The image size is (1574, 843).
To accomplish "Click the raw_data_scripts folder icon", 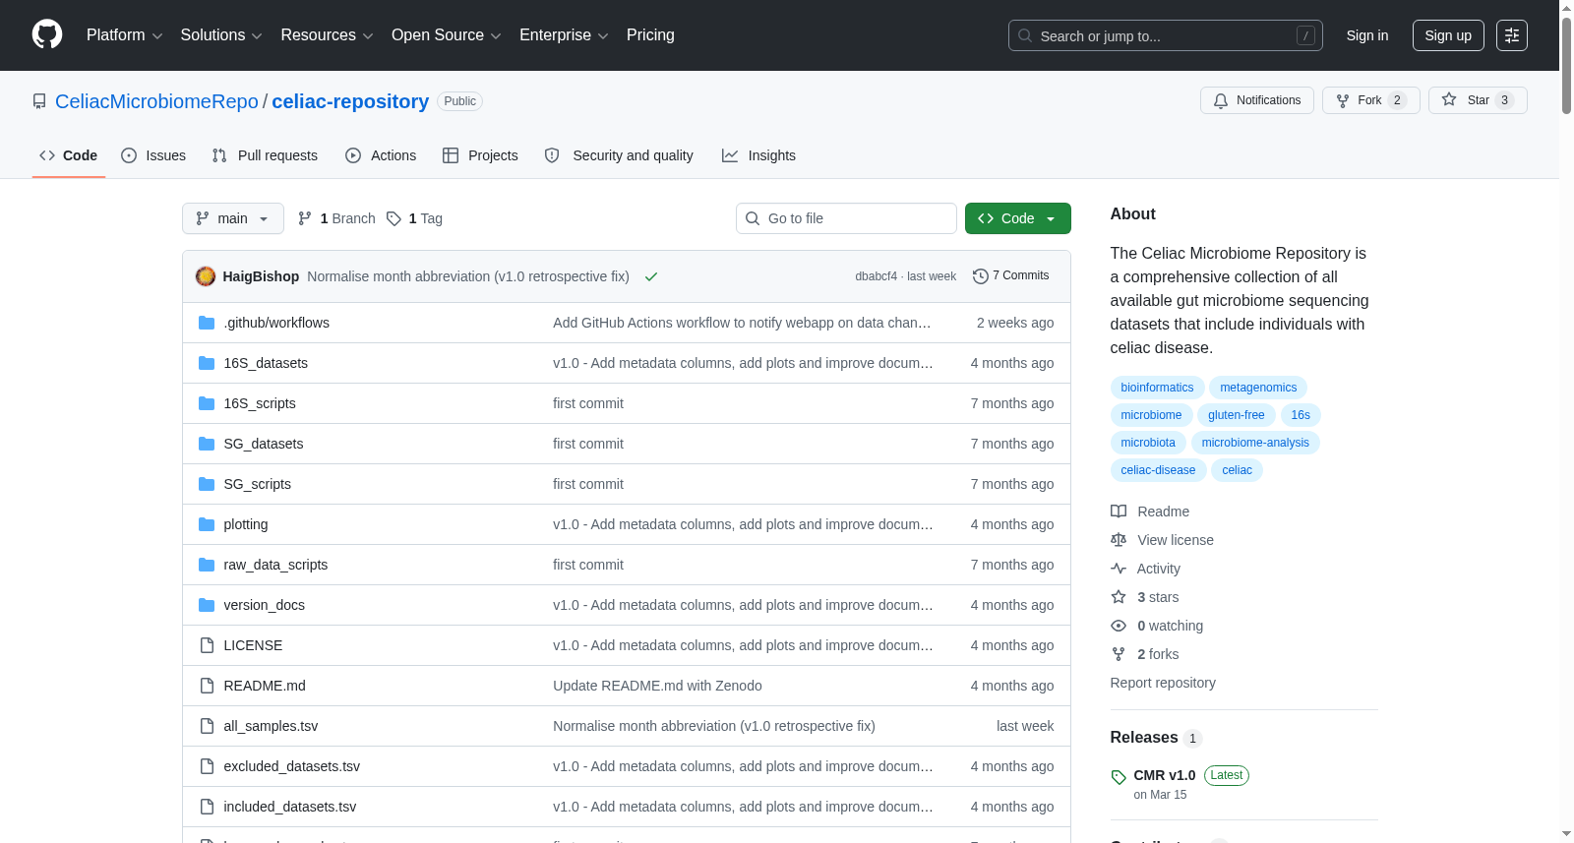I will click(x=207, y=565).
